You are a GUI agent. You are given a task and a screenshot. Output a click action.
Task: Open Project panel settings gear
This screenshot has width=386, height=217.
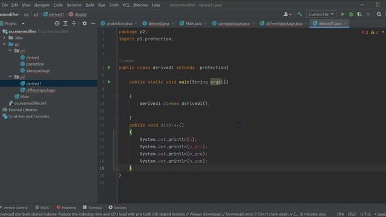tap(84, 24)
